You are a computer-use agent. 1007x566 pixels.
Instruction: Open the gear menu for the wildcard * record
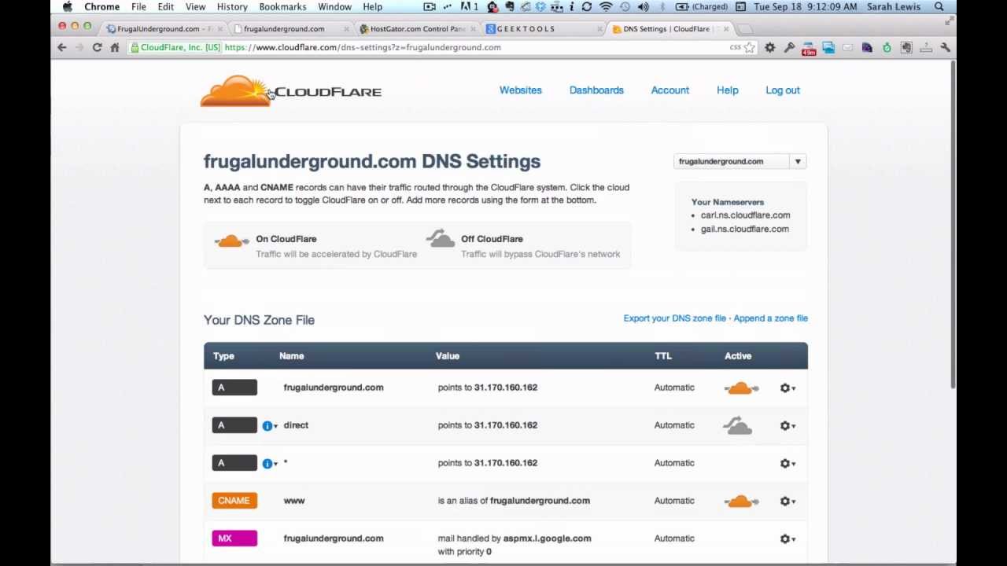(x=788, y=463)
